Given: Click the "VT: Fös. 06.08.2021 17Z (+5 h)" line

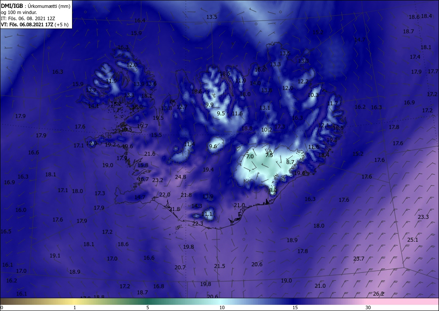Looking at the screenshot, I should click(34, 25).
